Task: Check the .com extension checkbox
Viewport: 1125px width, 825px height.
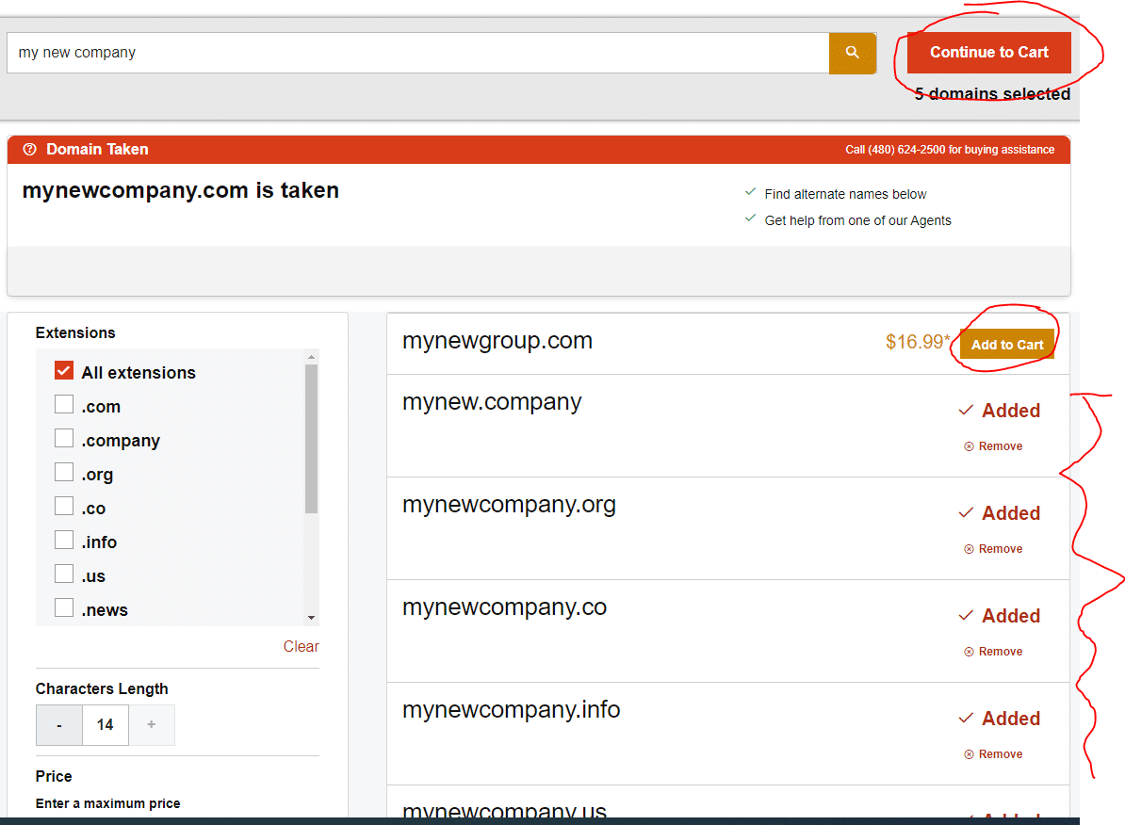Action: coord(64,405)
